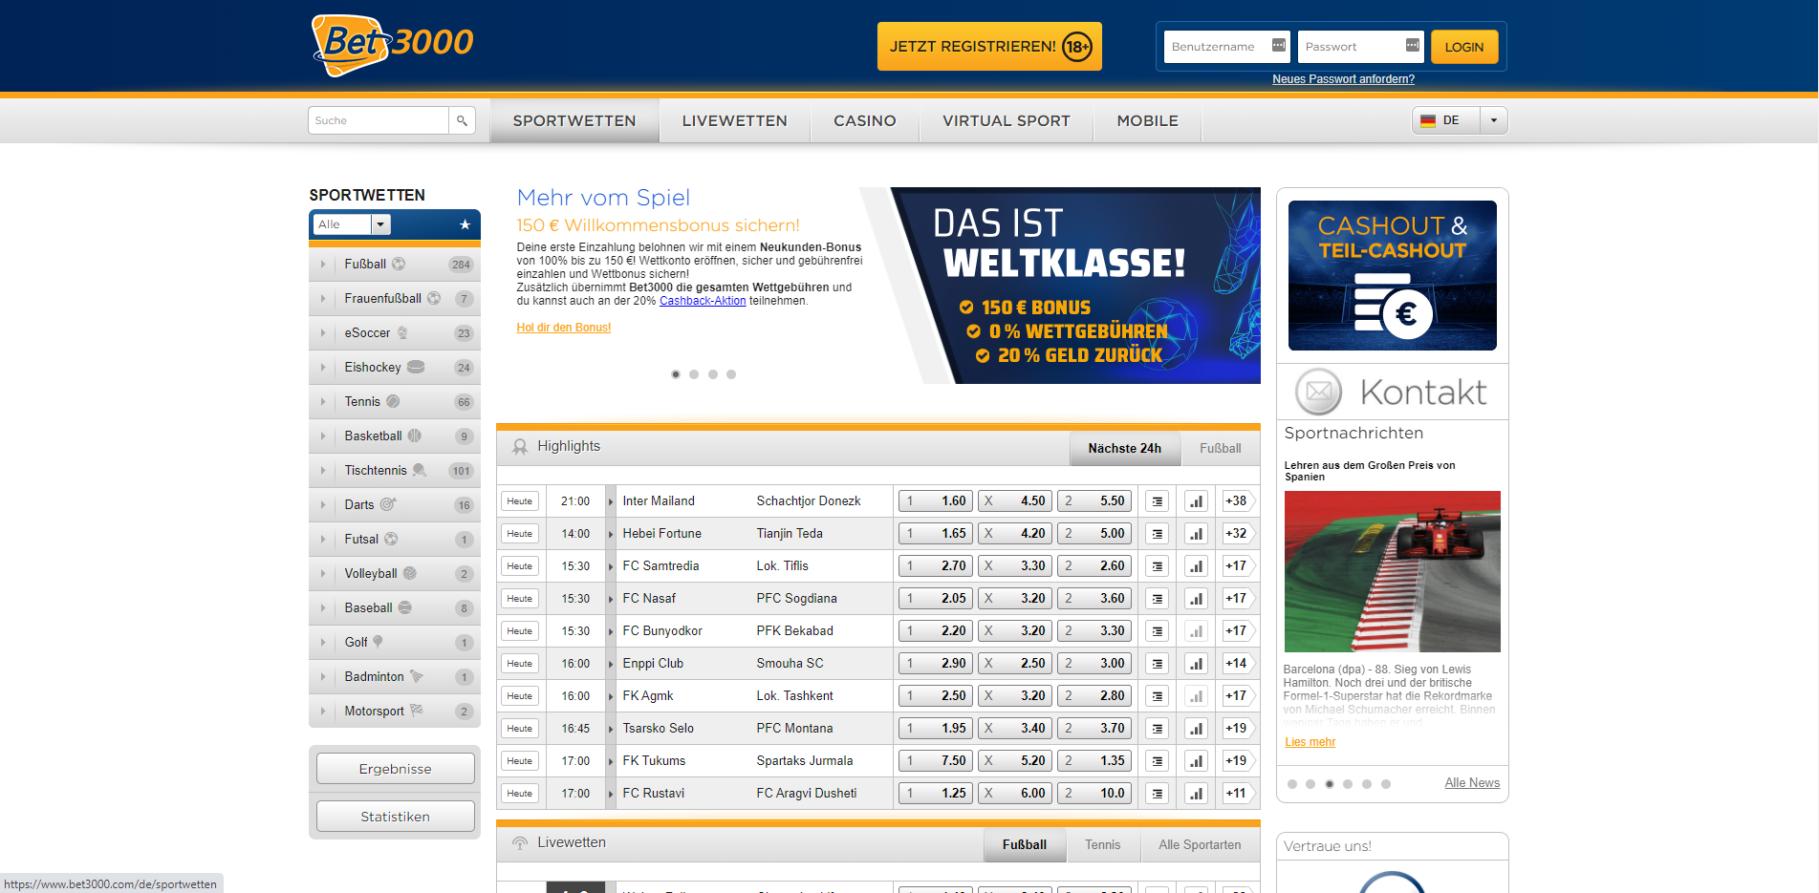Open the Alle News link

(x=1472, y=783)
